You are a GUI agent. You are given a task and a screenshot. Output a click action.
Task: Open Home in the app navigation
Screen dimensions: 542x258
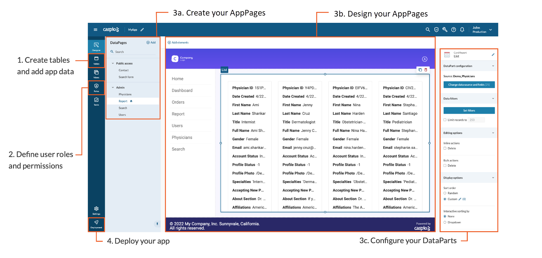pos(178,79)
